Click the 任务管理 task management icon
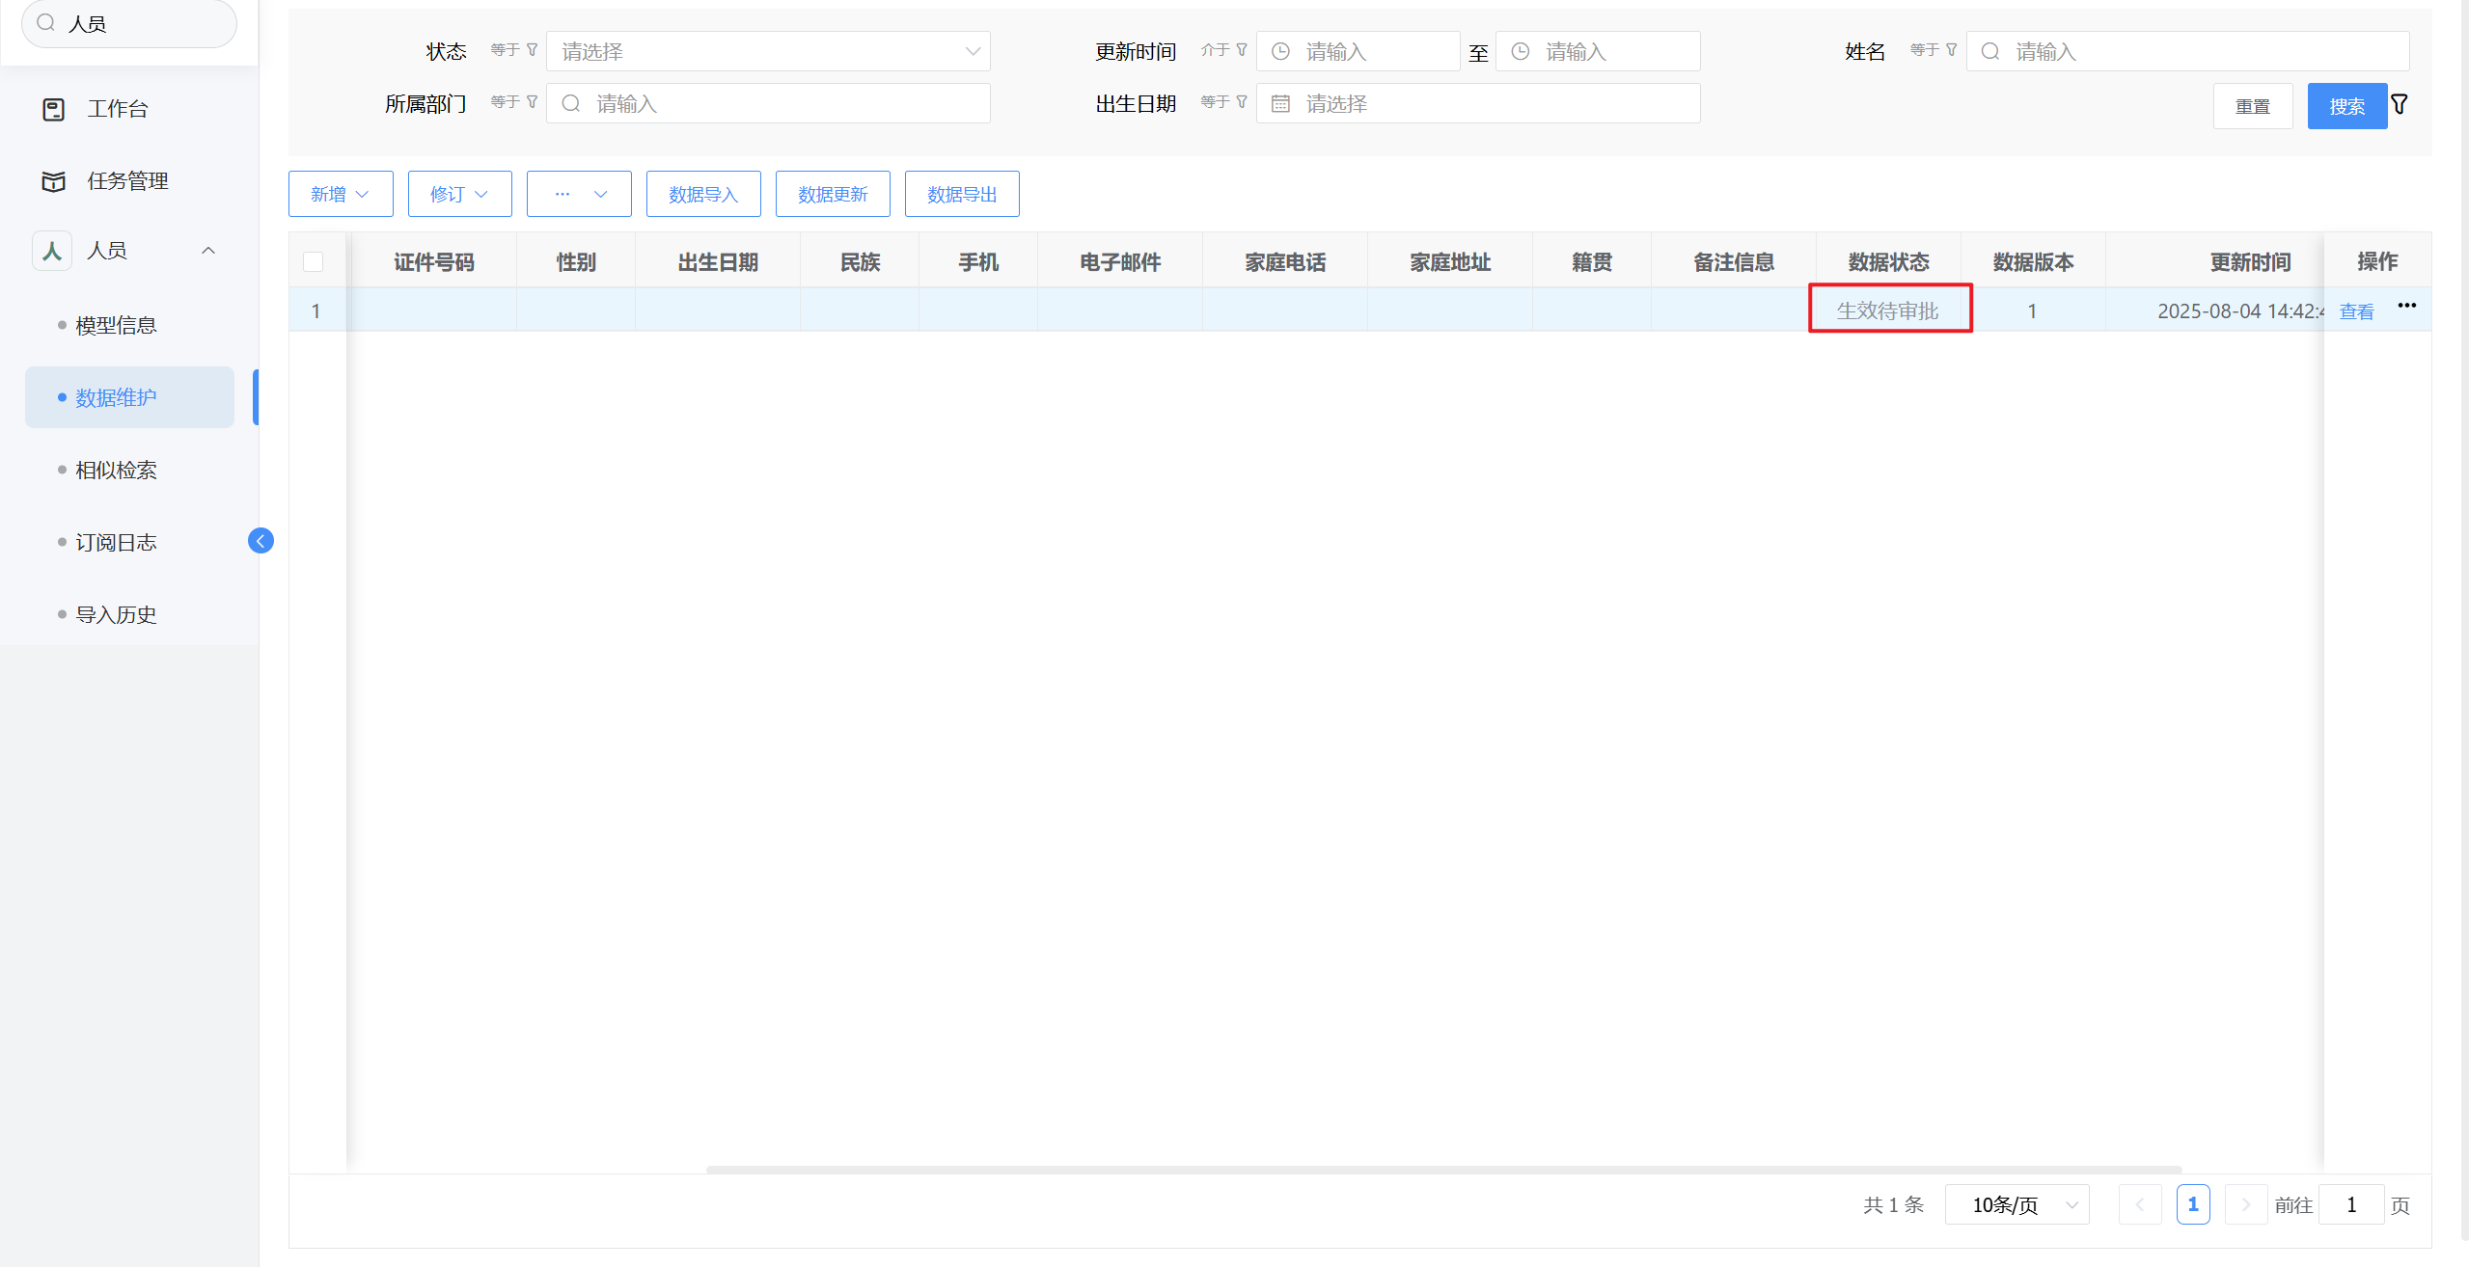 coord(54,181)
